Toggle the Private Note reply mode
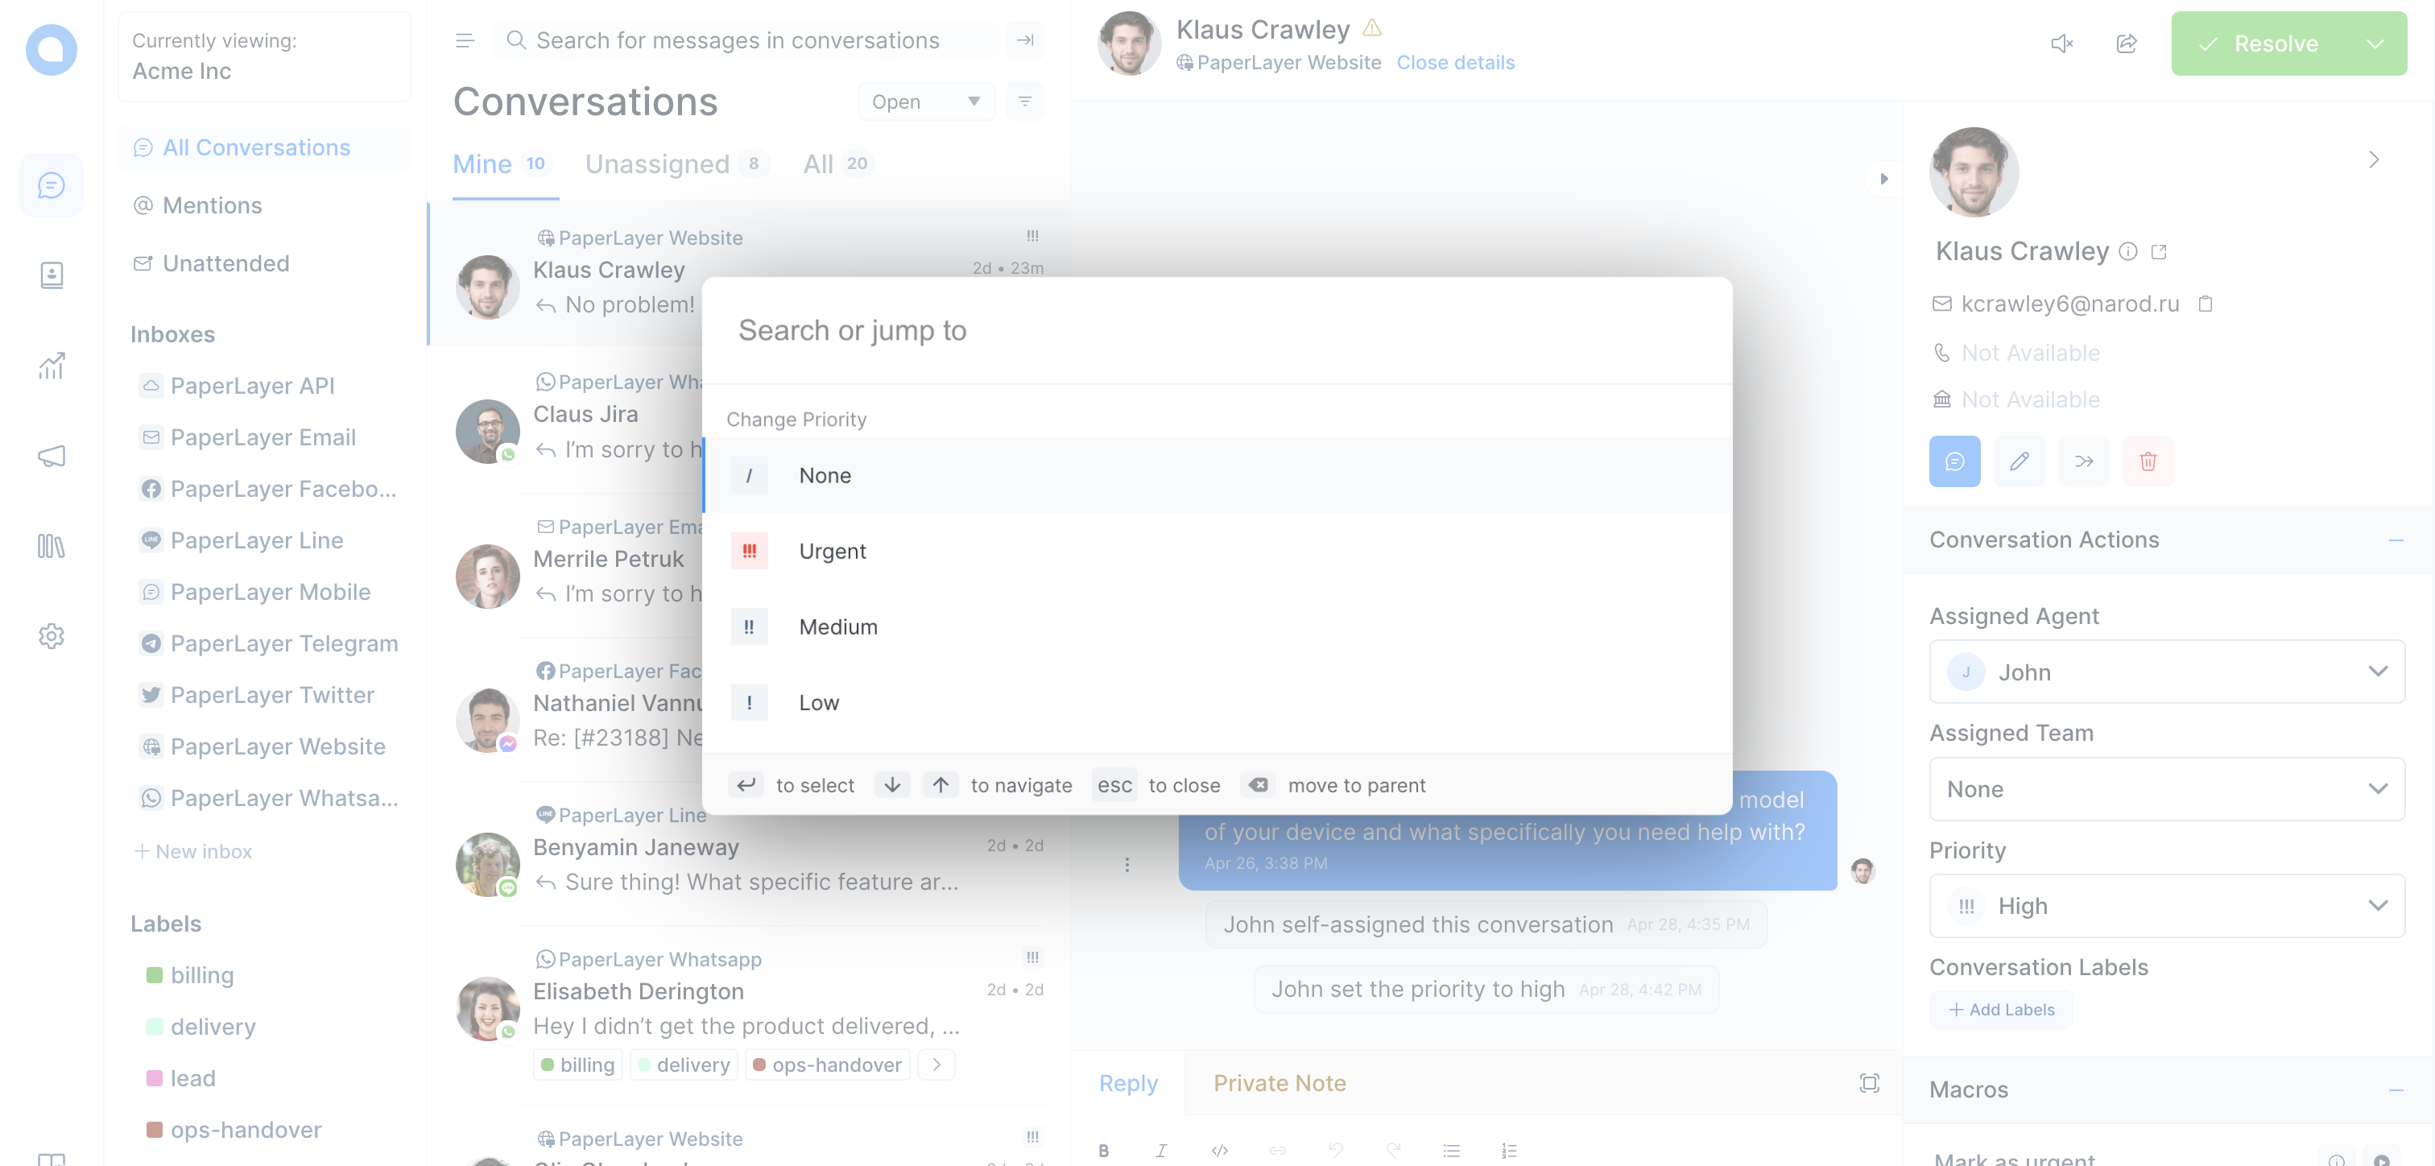The height and width of the screenshot is (1166, 2435). [1280, 1082]
